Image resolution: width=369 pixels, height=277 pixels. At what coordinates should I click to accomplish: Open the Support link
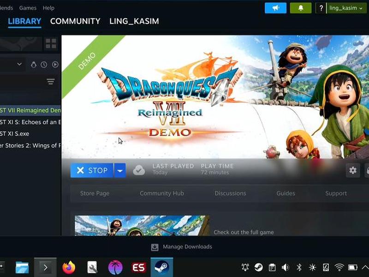(x=336, y=193)
